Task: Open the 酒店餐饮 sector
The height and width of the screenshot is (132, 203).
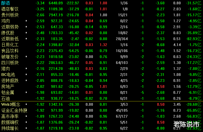Action: (x=10, y=9)
